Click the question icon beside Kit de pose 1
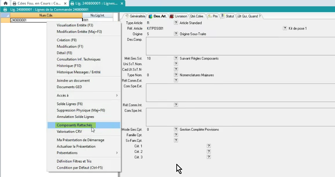The height and width of the screenshot is (177, 335). 285,28
